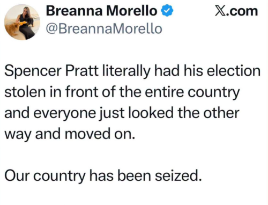Click the phrase "has been" in the last line
Screen dimensions: 268x205
tap(120, 175)
